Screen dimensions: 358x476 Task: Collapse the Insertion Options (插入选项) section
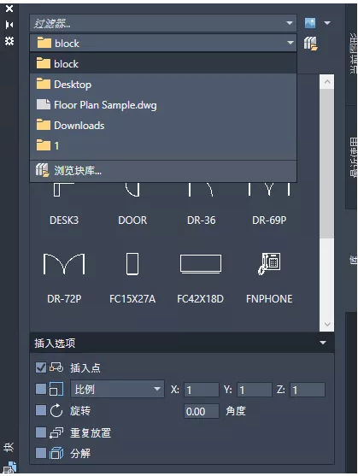point(323,343)
